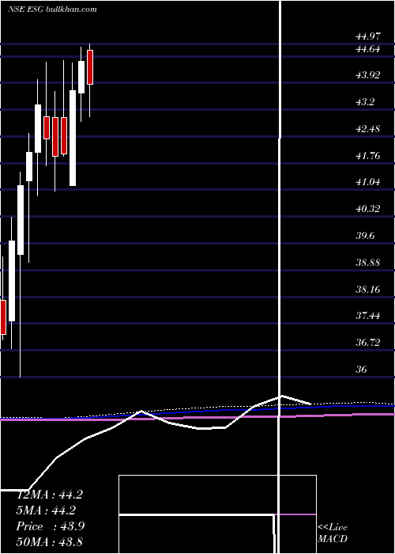The image size is (395, 554).
Task: Click the 43.2 price axis label
Action: coord(366,102)
